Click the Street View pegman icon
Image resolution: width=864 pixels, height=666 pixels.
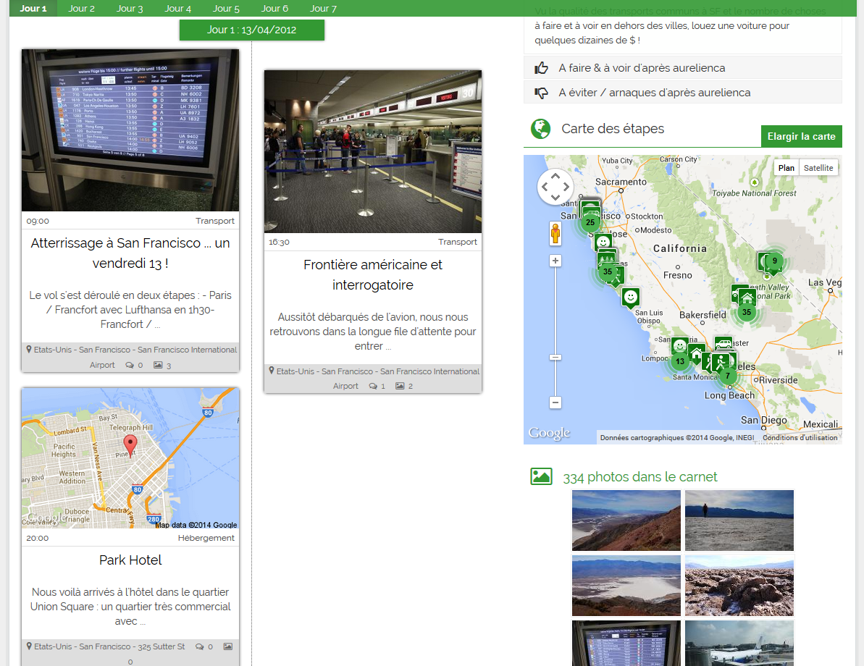click(555, 234)
